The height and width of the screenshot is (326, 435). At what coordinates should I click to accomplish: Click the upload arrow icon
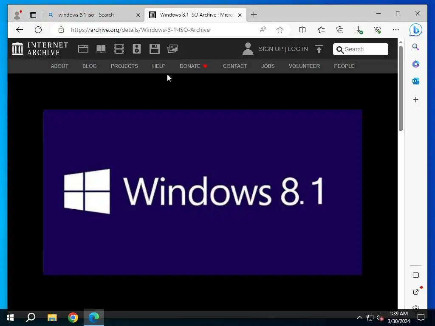(x=319, y=49)
